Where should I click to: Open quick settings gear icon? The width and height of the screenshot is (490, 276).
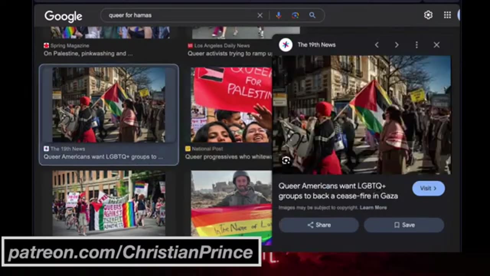pos(428,15)
